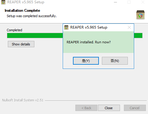This screenshot has width=148, height=114.
Task: Close the 'Run now?' dialog with X
Action: (x=129, y=27)
